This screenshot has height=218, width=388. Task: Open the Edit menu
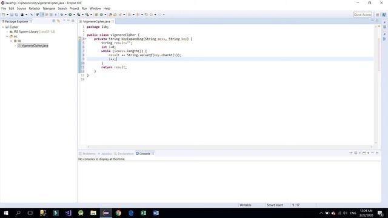pos(12,8)
